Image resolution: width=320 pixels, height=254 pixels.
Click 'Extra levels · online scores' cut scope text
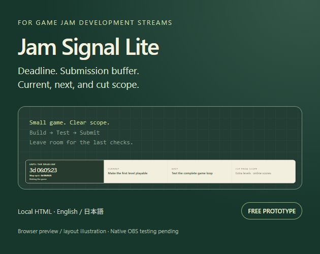[253, 173]
